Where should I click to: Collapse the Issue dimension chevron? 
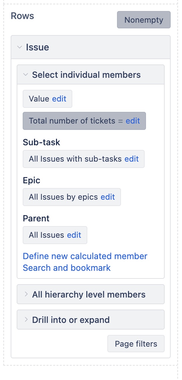(20, 47)
